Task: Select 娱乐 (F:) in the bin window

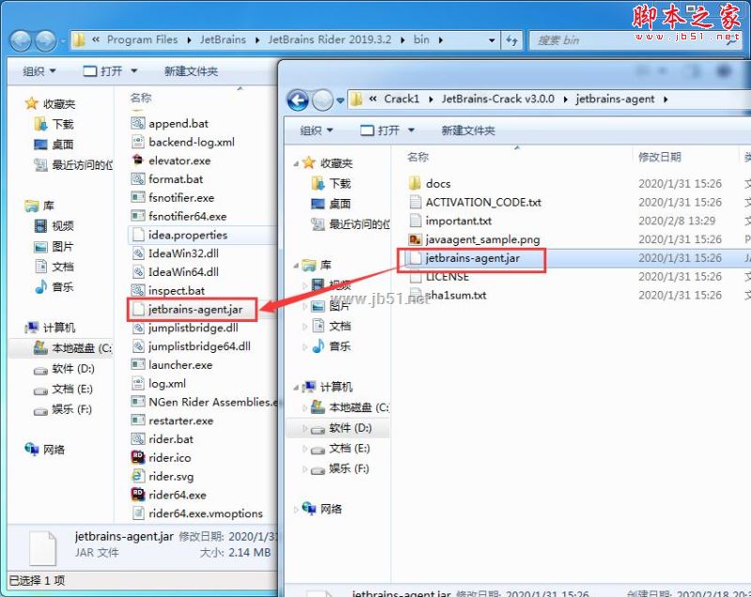Action: [71, 409]
